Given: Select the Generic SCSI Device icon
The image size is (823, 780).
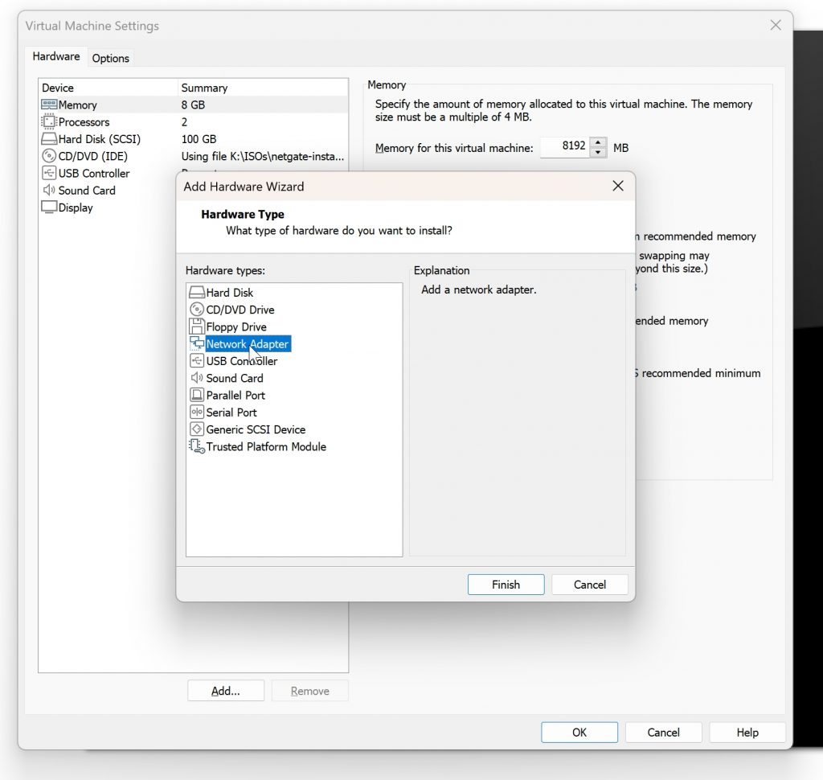Looking at the screenshot, I should tap(196, 429).
